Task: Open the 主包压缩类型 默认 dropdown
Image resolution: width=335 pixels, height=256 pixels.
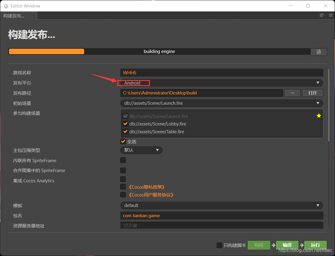Action: coord(142,150)
